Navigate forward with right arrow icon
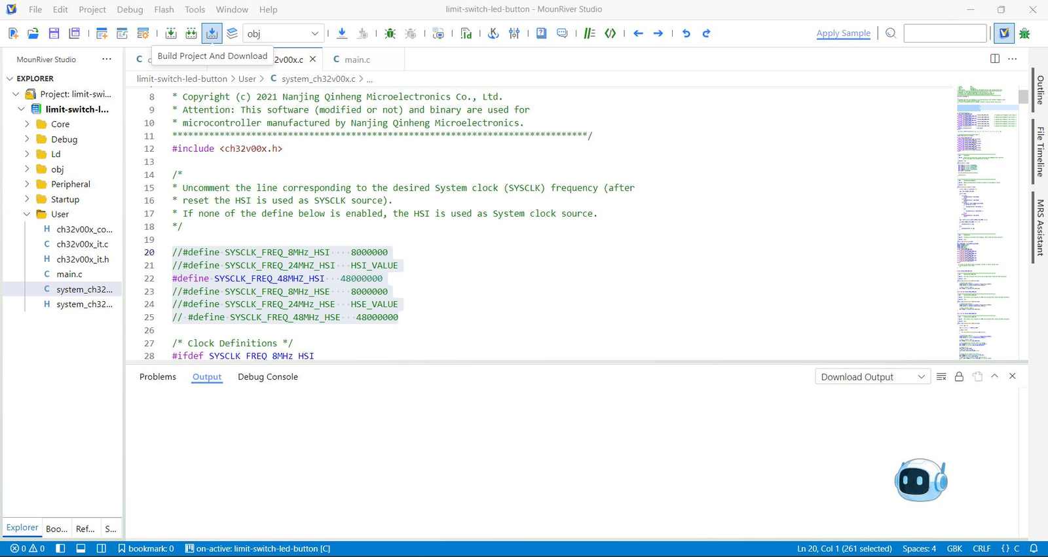 click(x=658, y=33)
